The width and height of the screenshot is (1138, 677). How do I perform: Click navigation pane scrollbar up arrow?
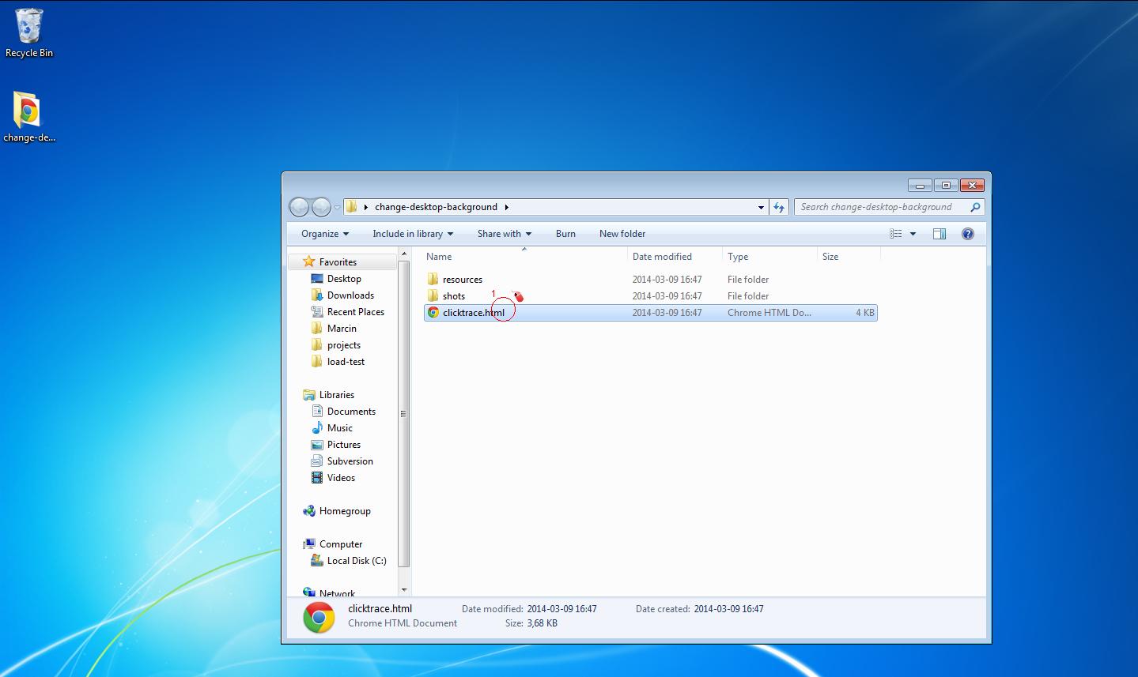click(404, 254)
